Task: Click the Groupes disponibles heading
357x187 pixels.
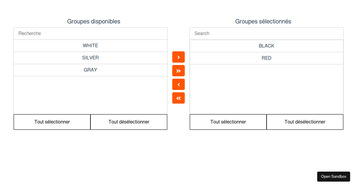Action: [x=94, y=21]
